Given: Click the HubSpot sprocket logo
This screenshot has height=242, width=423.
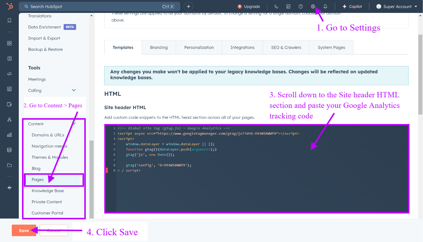Looking at the screenshot, I should pyautogui.click(x=9, y=6).
